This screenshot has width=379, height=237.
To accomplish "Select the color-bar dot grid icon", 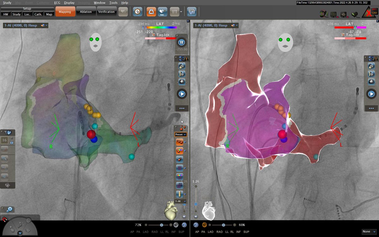I will click(179, 177).
